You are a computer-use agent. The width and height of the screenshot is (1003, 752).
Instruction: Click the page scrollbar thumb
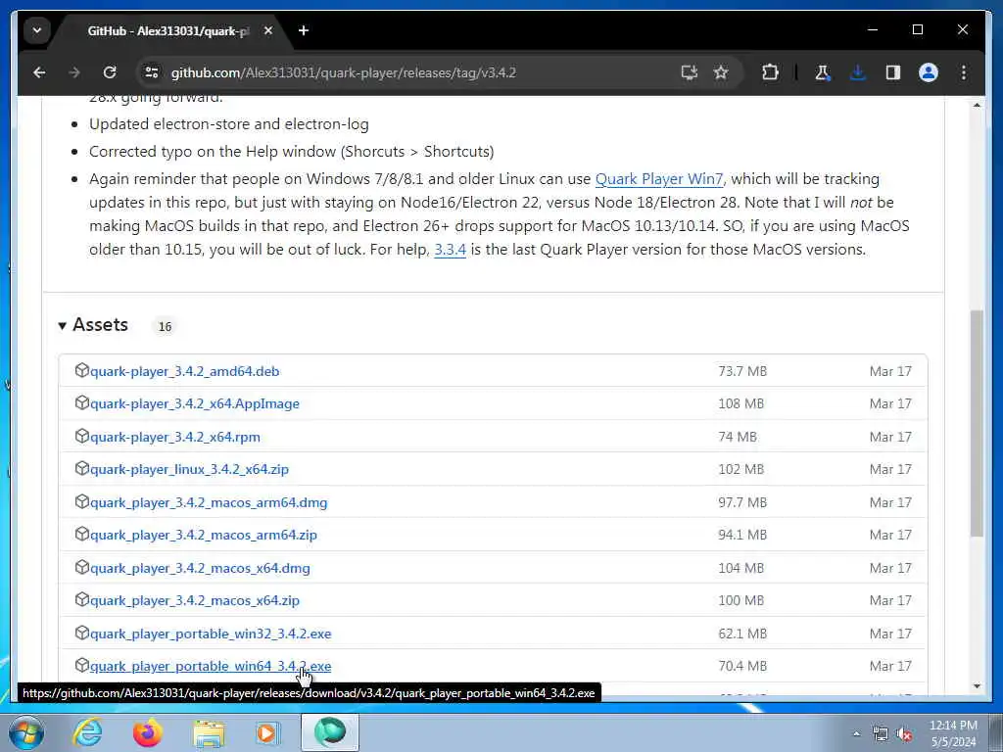(977, 422)
